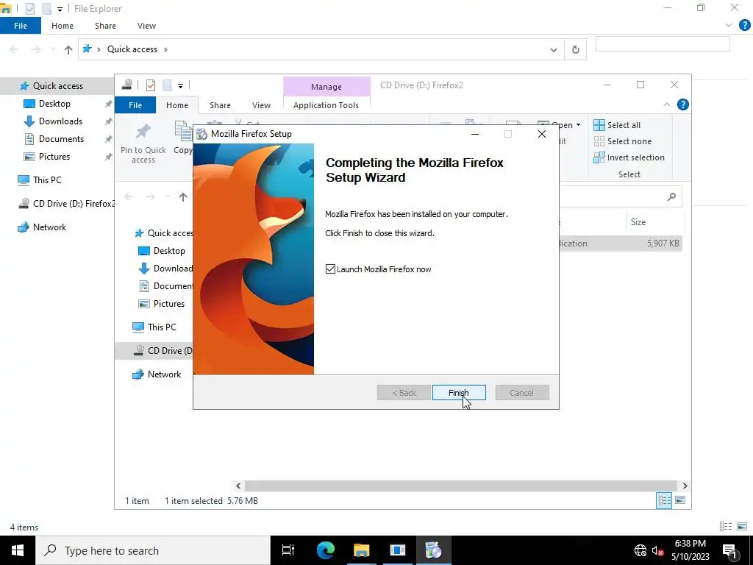This screenshot has width=753, height=565.
Task: Open Share tab in back File Explorer window
Action: [x=105, y=26]
